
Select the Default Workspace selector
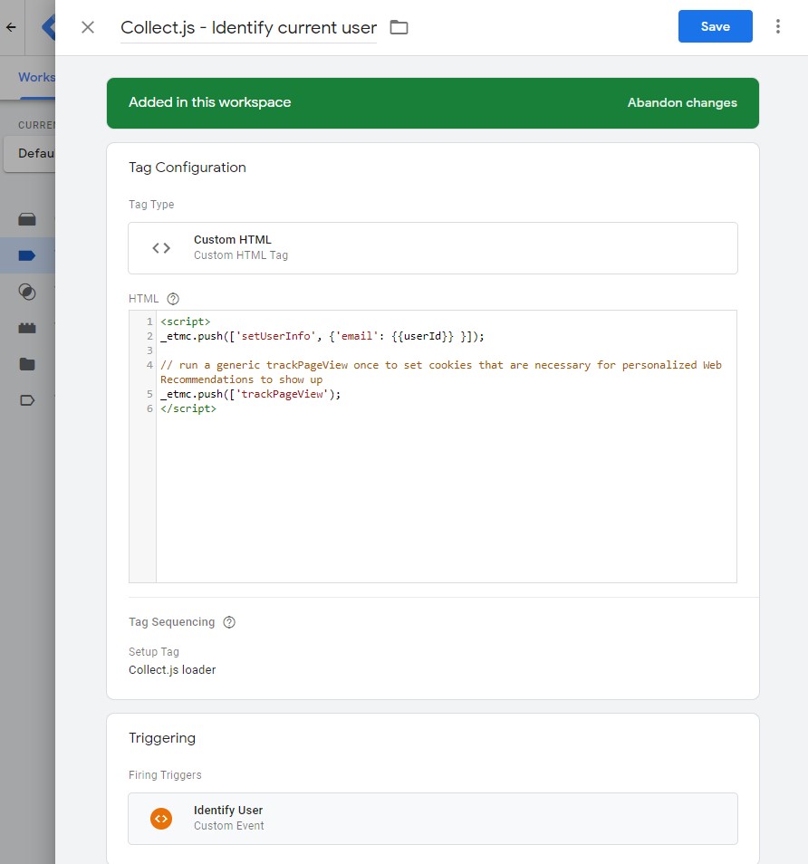30,154
